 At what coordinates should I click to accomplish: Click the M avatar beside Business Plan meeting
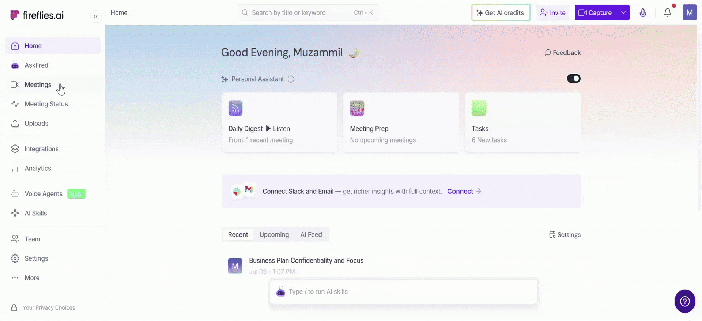tap(235, 266)
